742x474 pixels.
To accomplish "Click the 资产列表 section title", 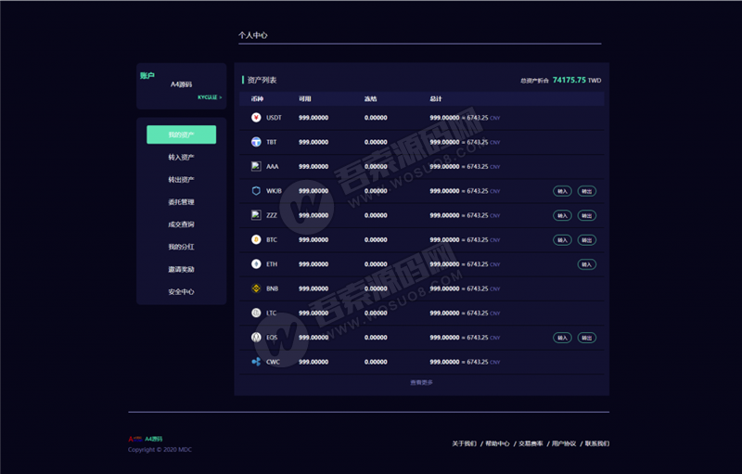I will (262, 80).
